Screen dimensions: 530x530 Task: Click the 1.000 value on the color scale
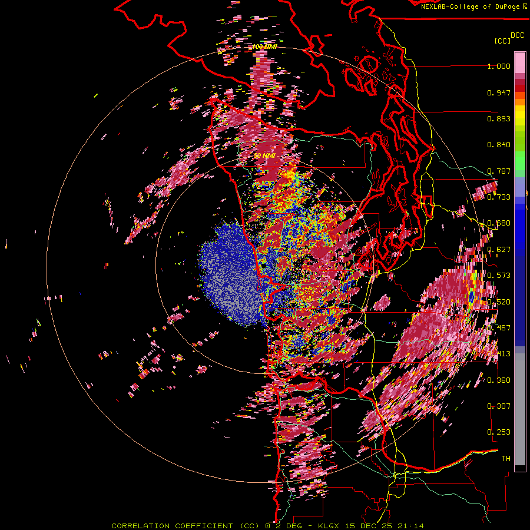[x=499, y=67]
